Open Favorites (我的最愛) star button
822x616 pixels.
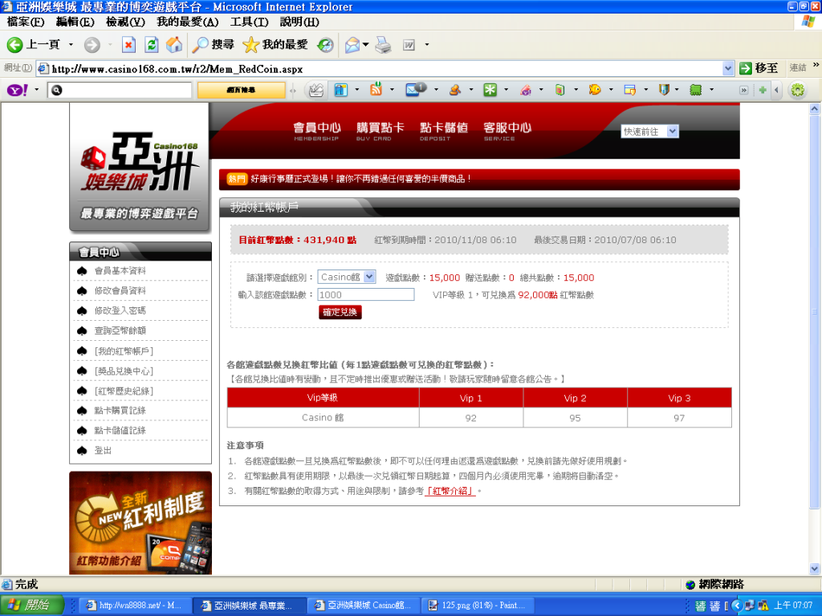(275, 45)
